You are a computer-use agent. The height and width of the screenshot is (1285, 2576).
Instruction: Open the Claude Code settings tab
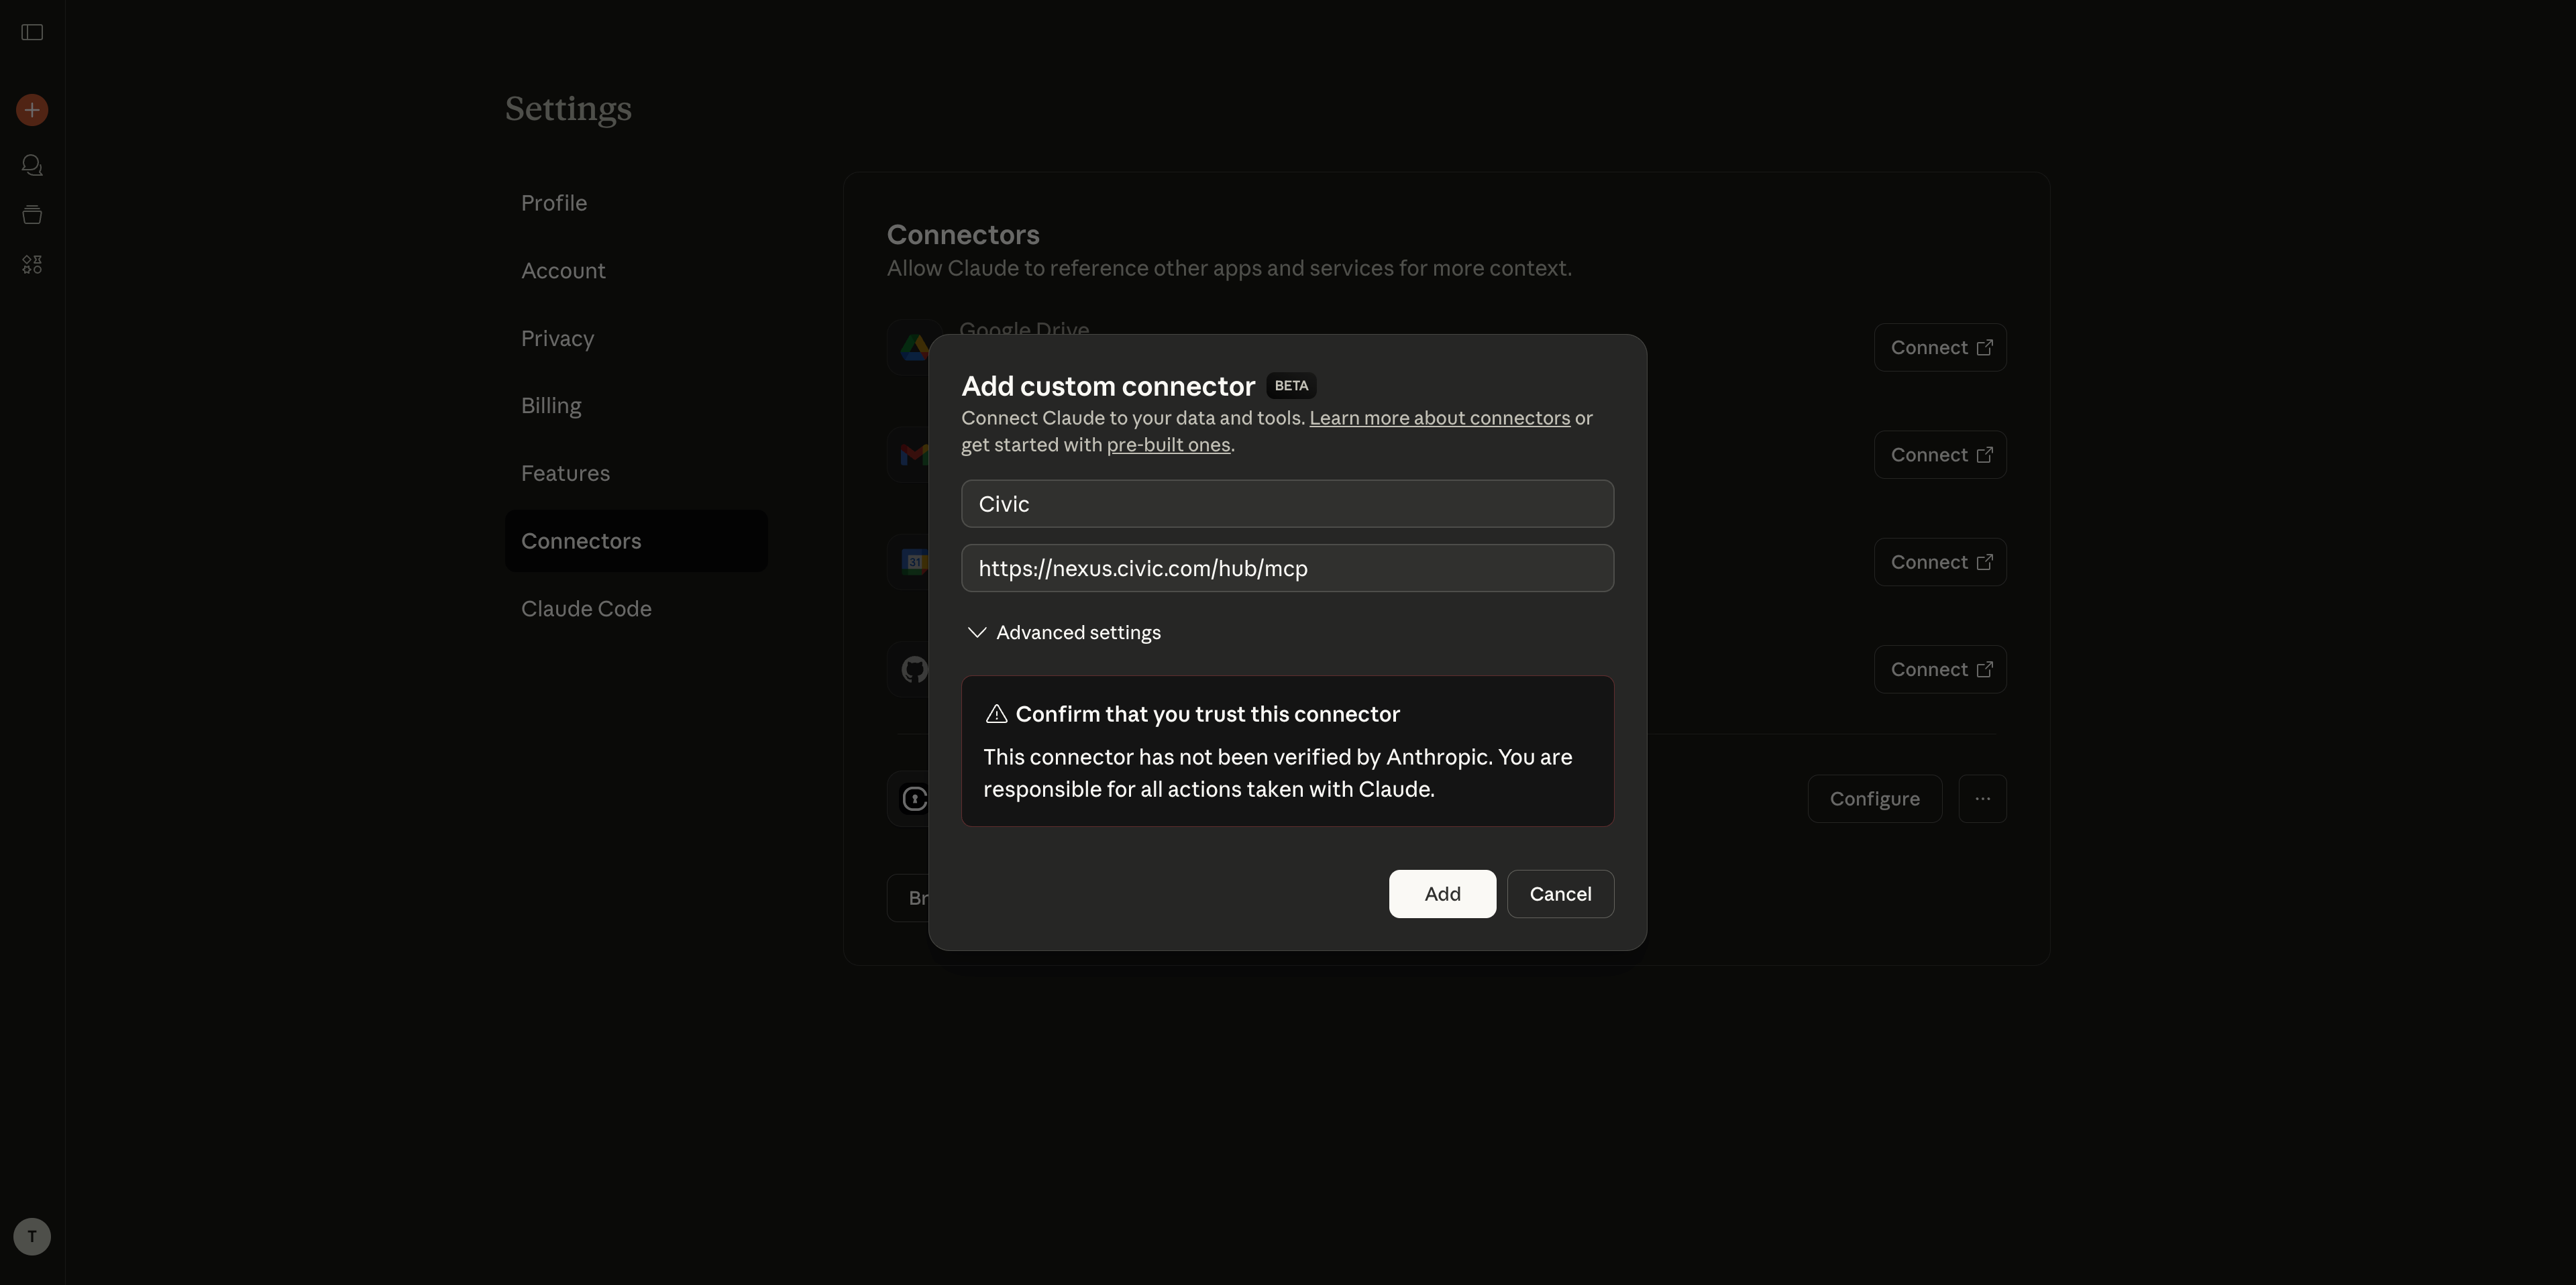[586, 608]
